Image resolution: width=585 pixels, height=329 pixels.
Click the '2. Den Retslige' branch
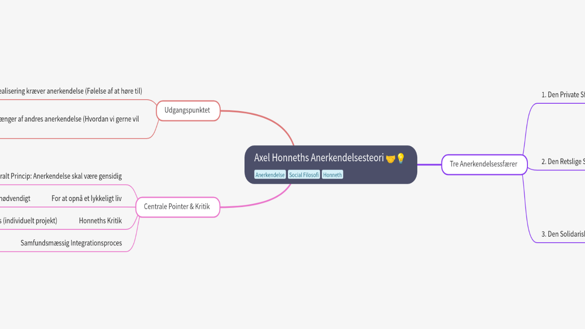tap(563, 162)
